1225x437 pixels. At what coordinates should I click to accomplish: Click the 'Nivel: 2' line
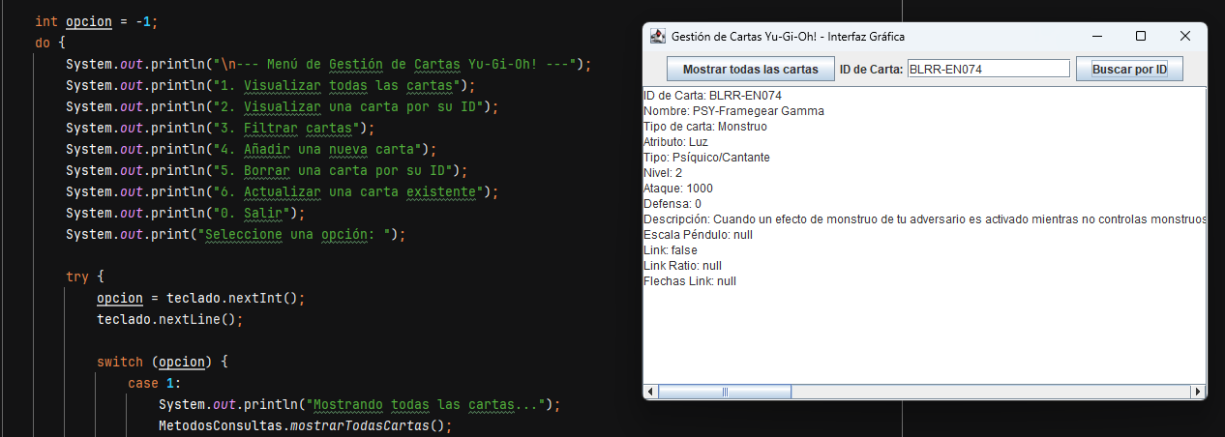[663, 173]
